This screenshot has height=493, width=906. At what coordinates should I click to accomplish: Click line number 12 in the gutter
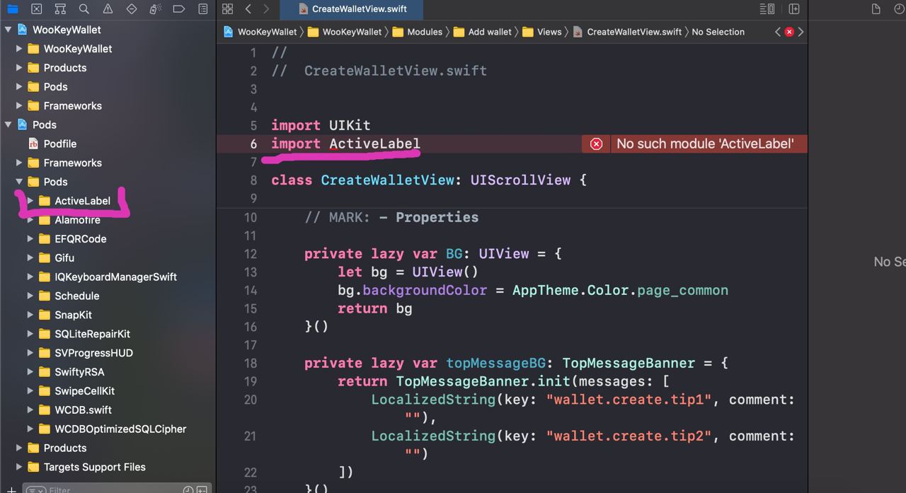click(250, 253)
